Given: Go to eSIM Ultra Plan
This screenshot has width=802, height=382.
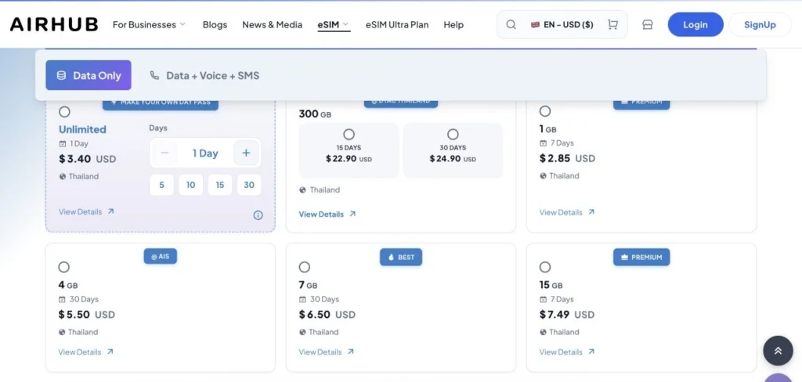Looking at the screenshot, I should pyautogui.click(x=397, y=24).
